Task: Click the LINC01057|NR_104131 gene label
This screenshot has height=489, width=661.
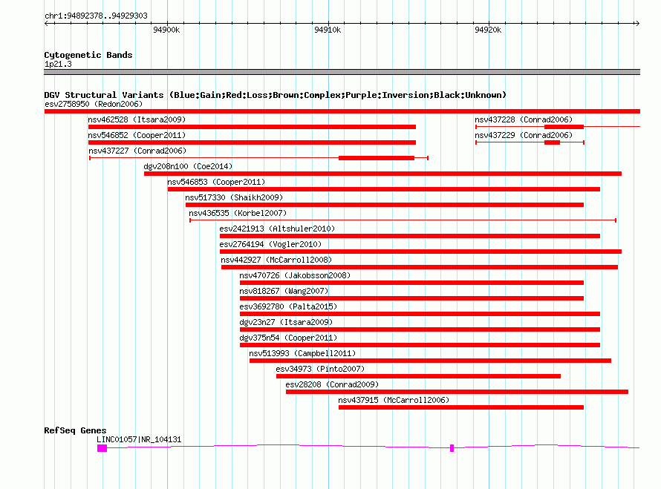Action: [139, 439]
